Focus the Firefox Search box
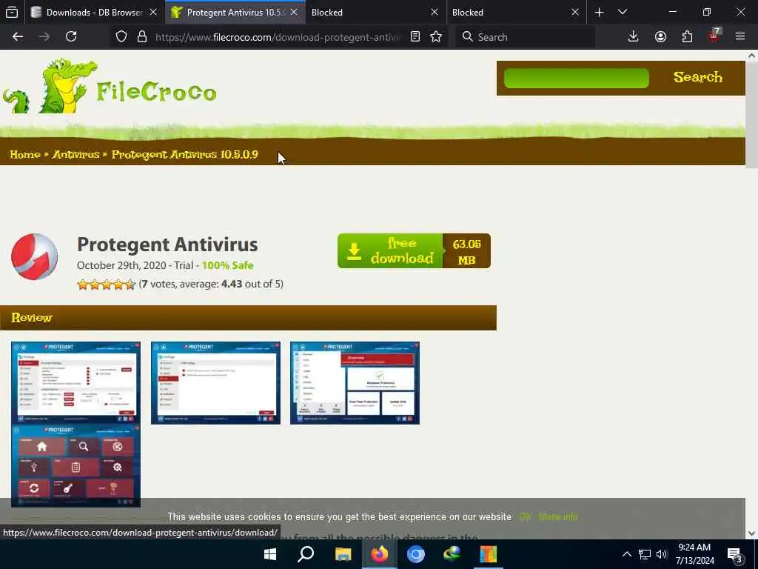This screenshot has height=569, width=758. (525, 37)
